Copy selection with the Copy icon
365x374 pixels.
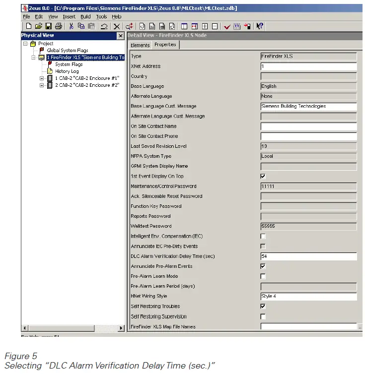click(81, 26)
